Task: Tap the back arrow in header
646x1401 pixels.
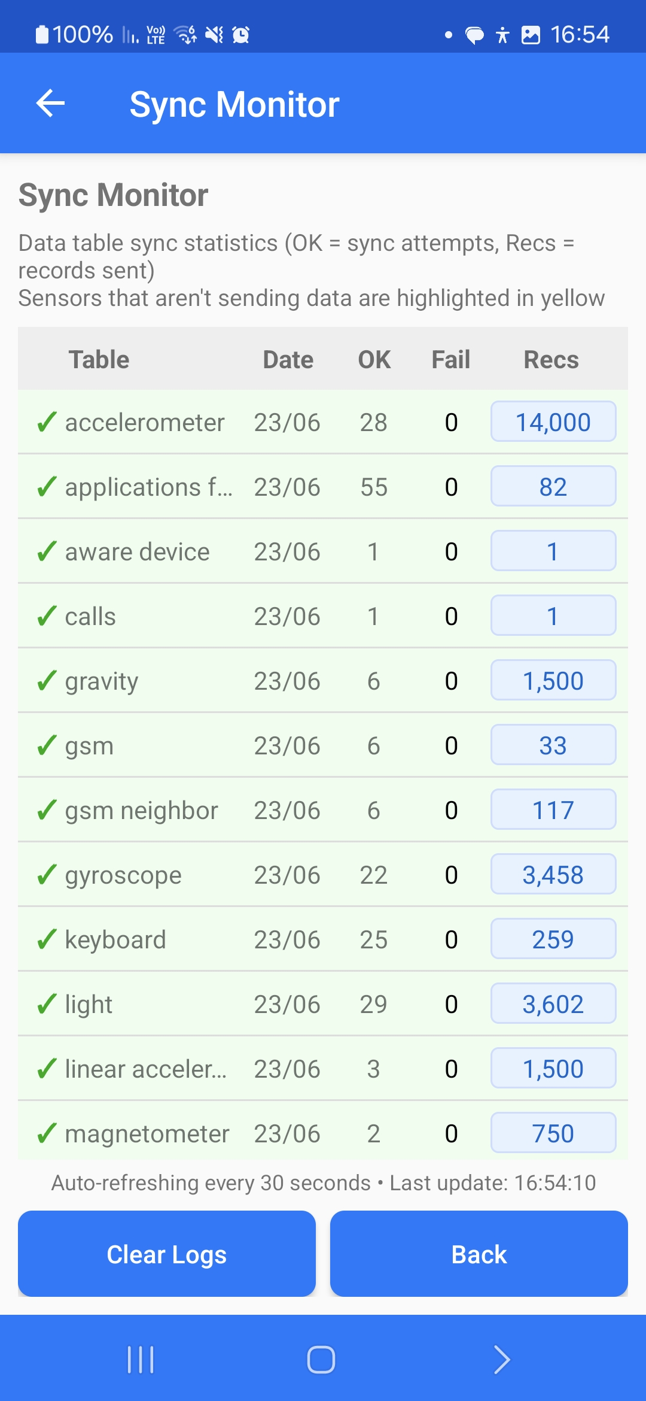Action: 51,104
